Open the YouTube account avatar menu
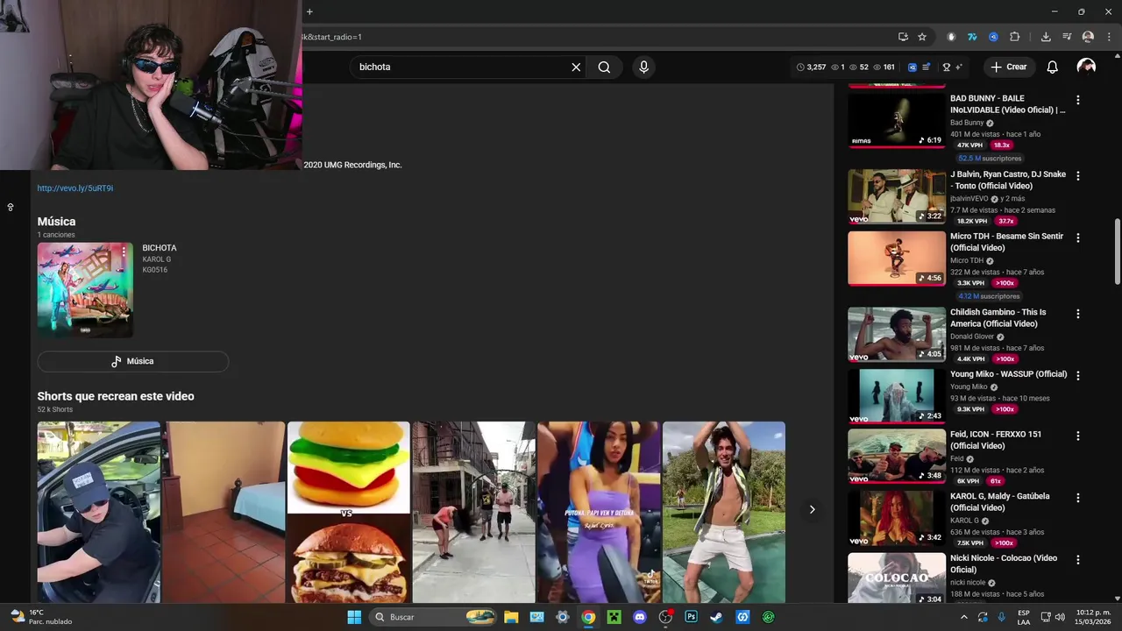Screen dimensions: 1122x631 click(x=1086, y=67)
